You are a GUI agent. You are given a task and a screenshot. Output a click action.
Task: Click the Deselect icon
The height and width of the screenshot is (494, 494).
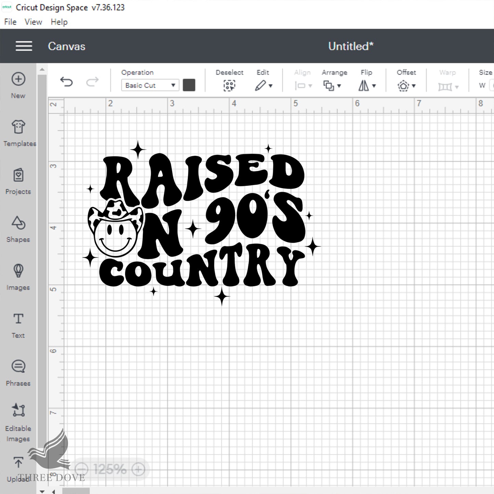[229, 85]
